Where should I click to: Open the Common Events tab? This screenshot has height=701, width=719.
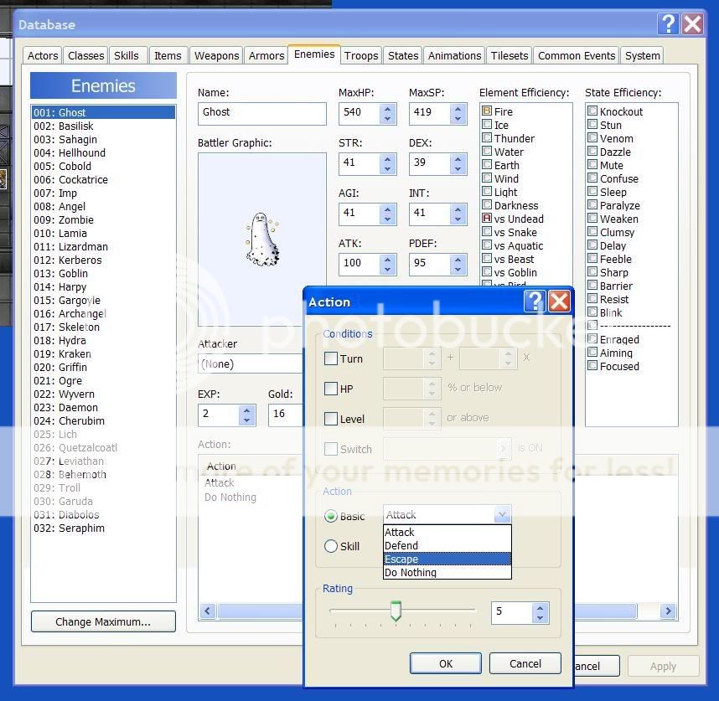click(577, 56)
